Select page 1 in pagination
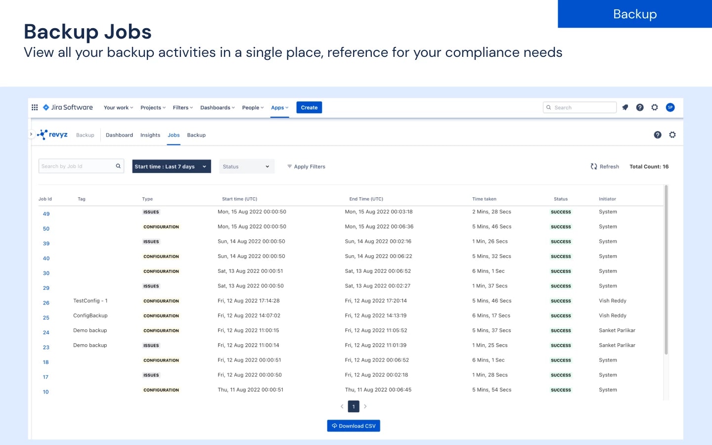This screenshot has width=712, height=445. tap(354, 406)
